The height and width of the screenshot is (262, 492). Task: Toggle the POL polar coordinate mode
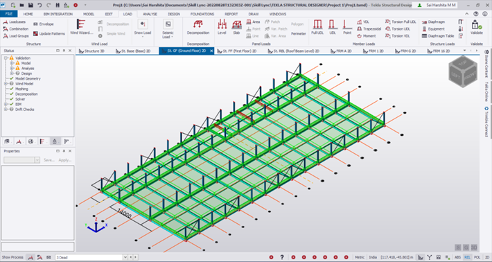(x=477, y=257)
